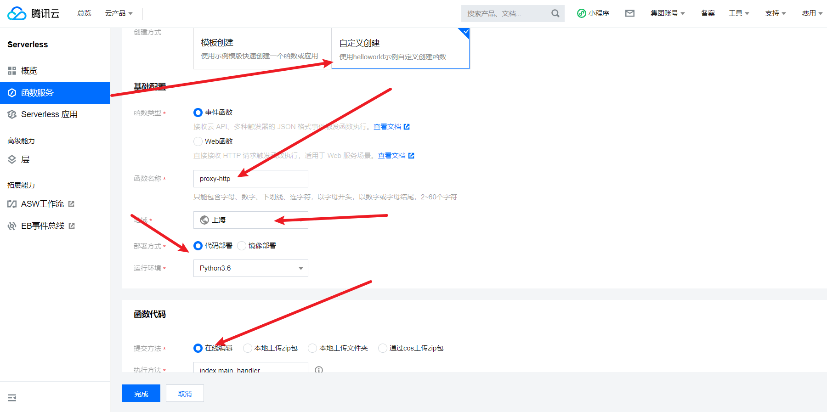Collapse the sidebar with bottom menu icon

pos(12,398)
